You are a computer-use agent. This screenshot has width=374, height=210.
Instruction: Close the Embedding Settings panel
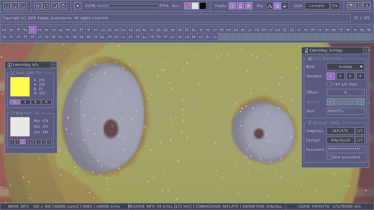(x=366, y=50)
